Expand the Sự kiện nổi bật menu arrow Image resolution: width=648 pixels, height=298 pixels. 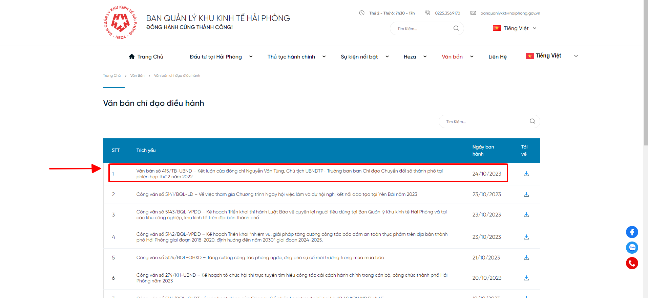tap(387, 56)
